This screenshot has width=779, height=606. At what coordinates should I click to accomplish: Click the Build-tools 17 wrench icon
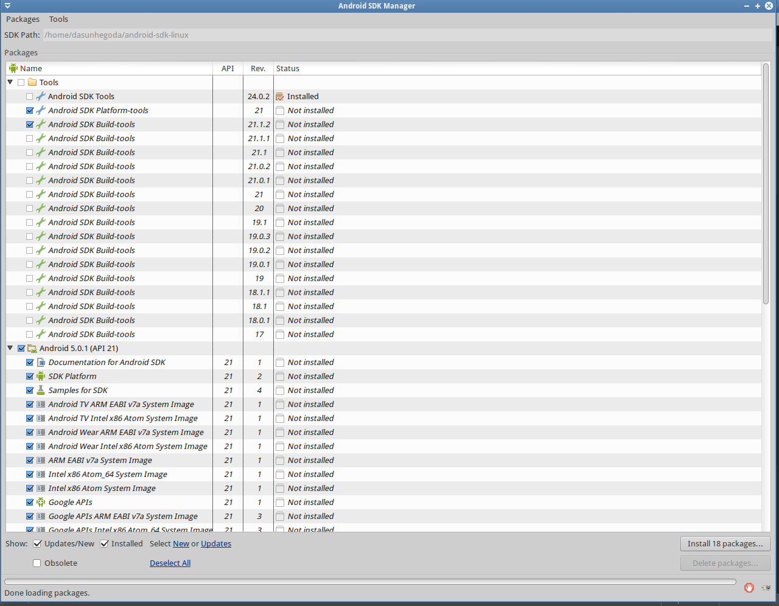point(41,334)
